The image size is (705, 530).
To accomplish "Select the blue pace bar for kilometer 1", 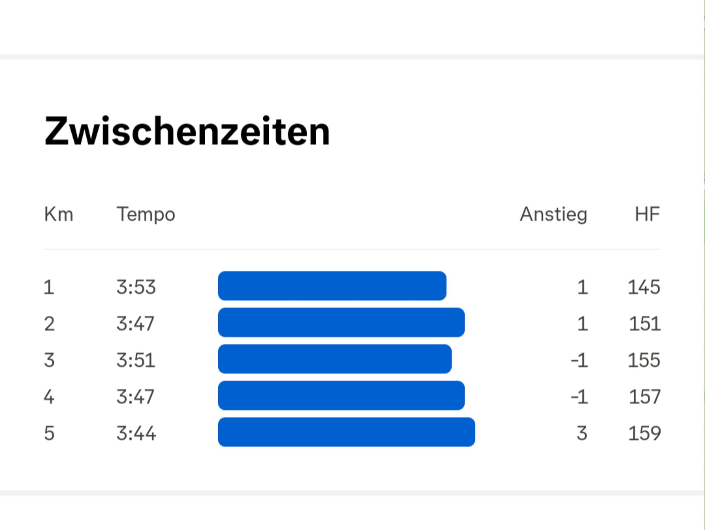I will (x=332, y=286).
